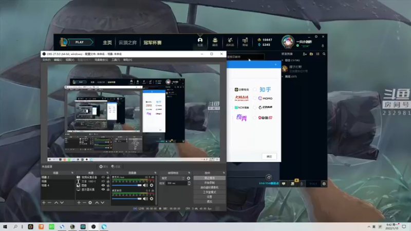
Task: Open transition properties gear in 转场特效 panel
Action: point(189,178)
